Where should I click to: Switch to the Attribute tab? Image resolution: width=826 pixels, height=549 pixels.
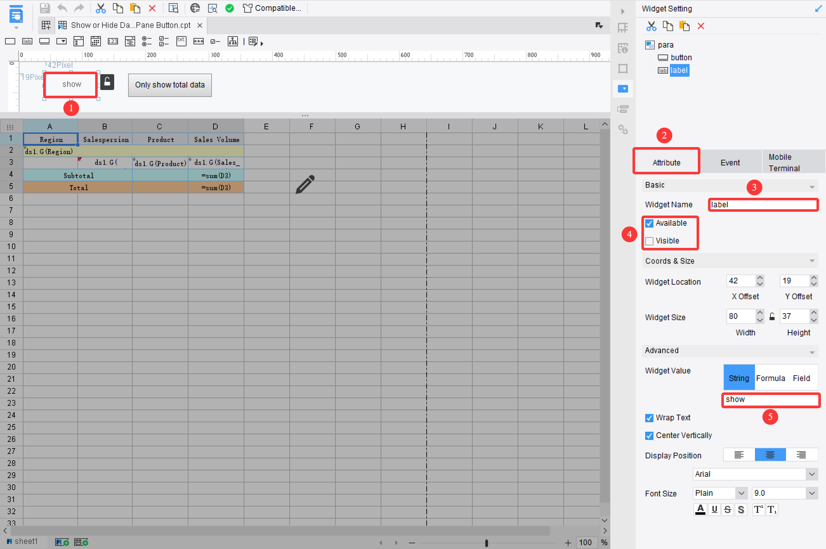coord(666,163)
